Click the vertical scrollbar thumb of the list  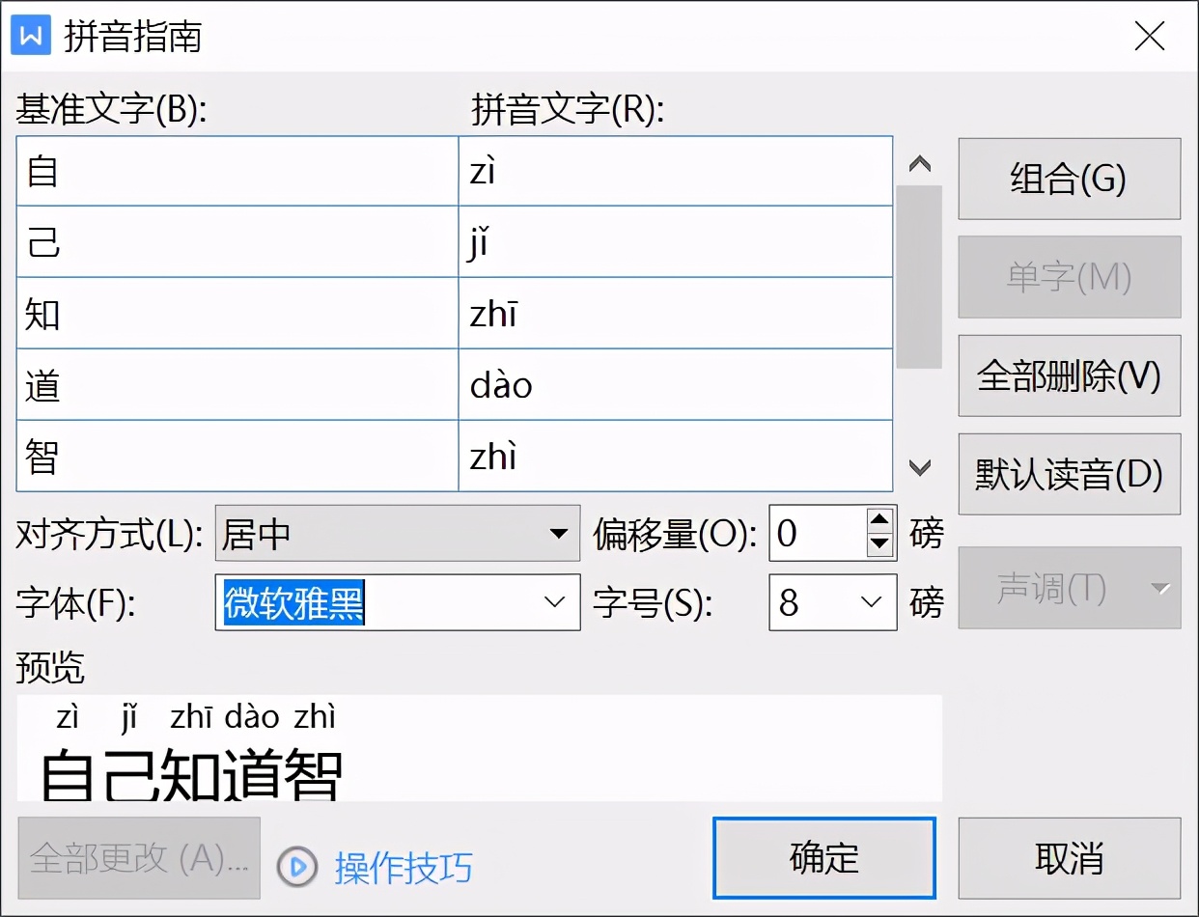(919, 277)
